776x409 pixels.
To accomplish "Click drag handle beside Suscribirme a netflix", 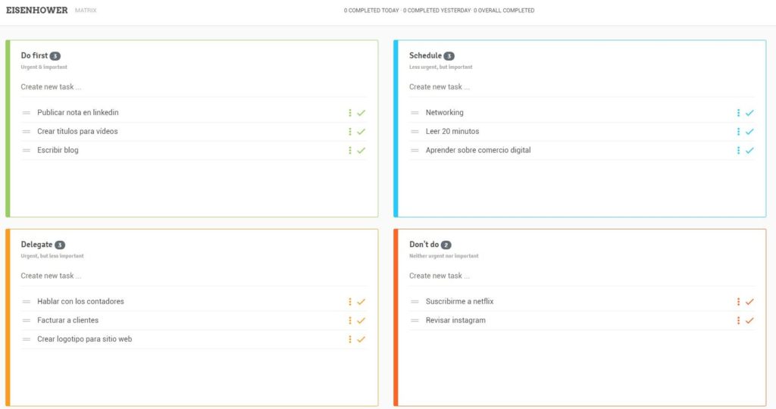I will coord(415,301).
